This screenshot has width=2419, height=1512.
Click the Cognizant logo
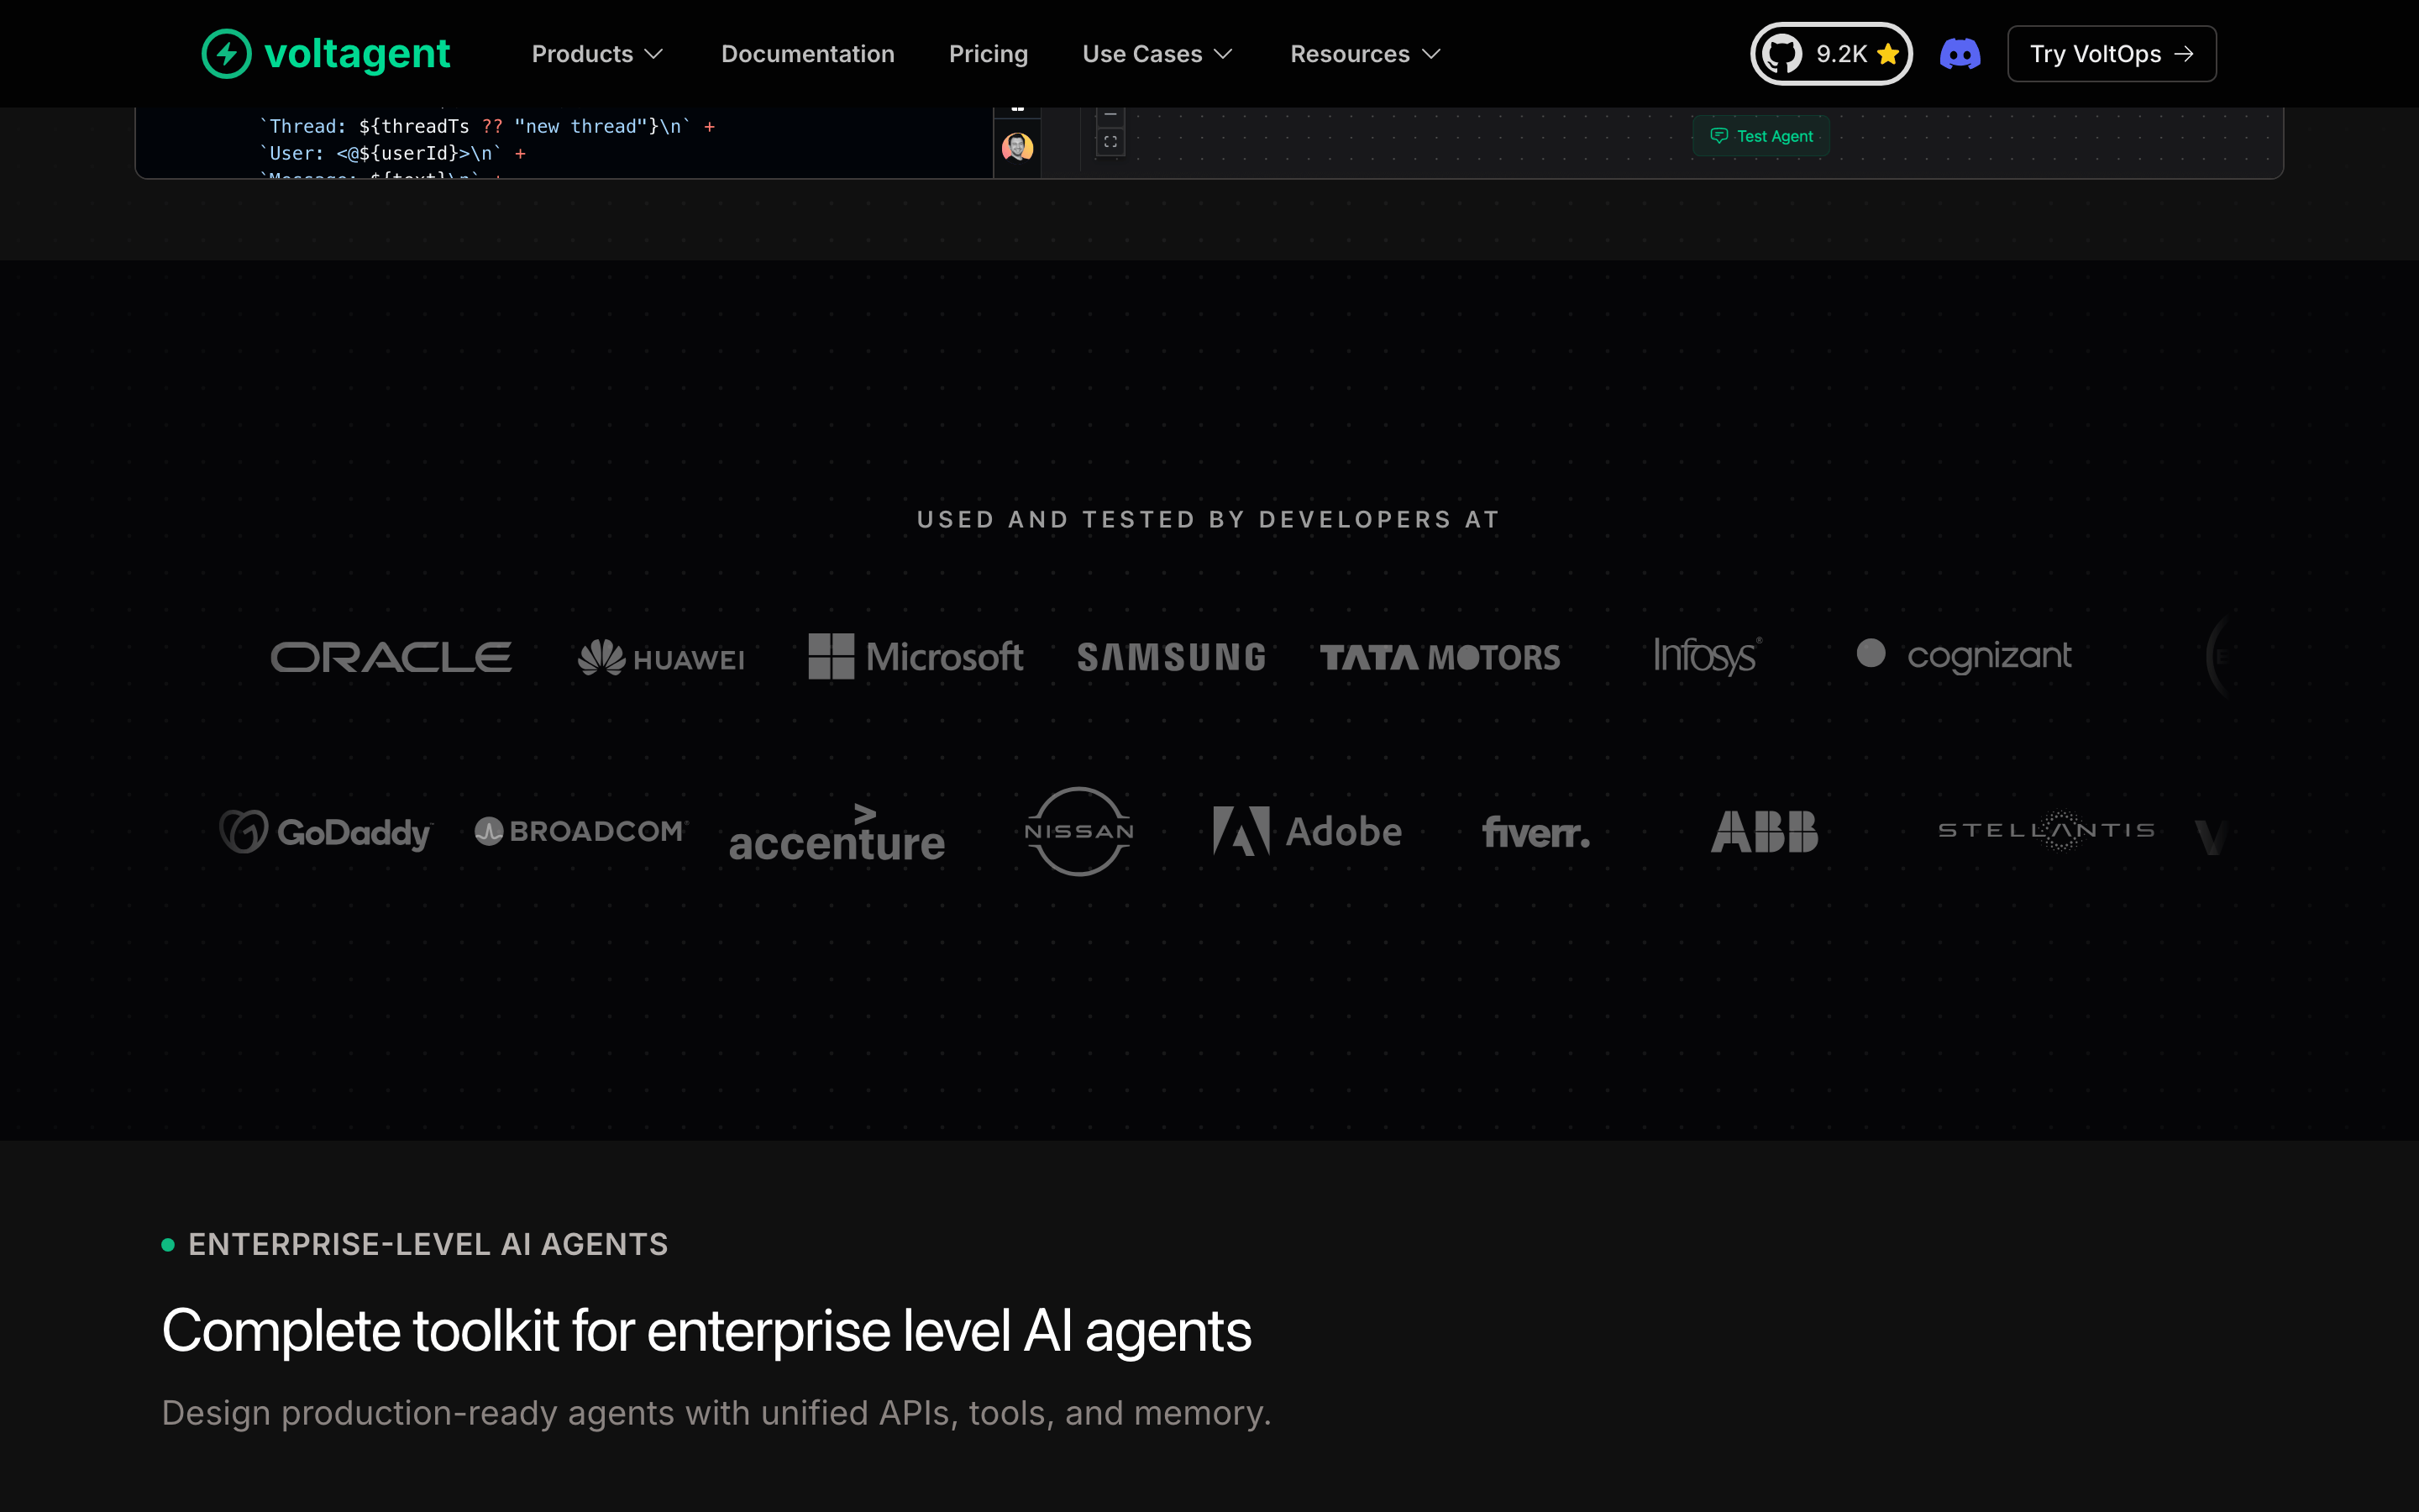(1963, 655)
